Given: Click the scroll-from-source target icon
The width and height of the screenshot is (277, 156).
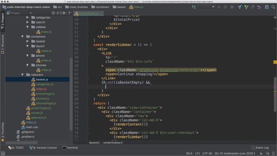Looking at the screenshot, I should [53, 13].
